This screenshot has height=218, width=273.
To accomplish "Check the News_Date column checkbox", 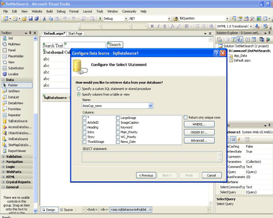I will coord(118,142).
